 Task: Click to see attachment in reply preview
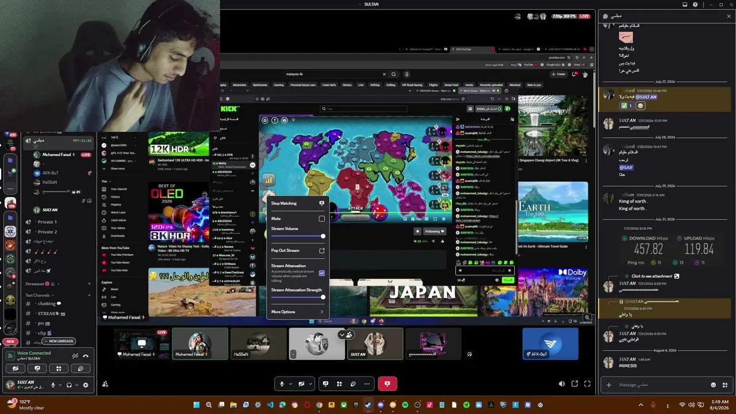coord(651,276)
